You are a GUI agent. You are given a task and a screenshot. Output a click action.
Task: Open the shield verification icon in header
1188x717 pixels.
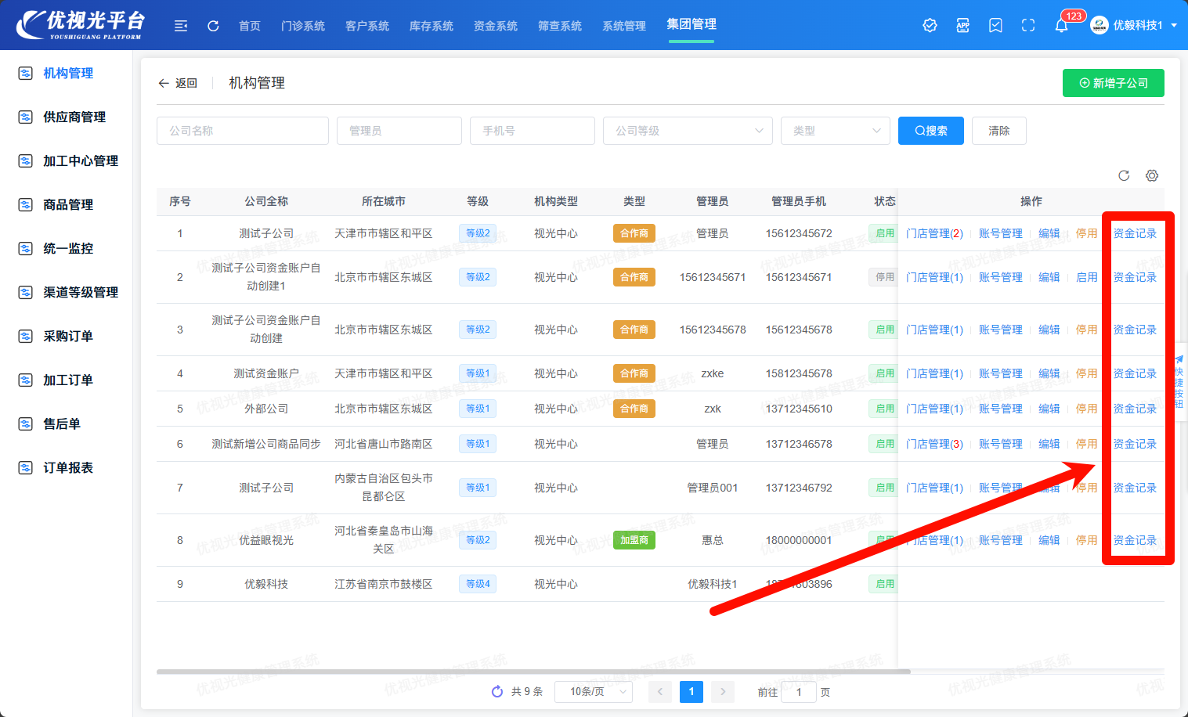click(x=930, y=25)
